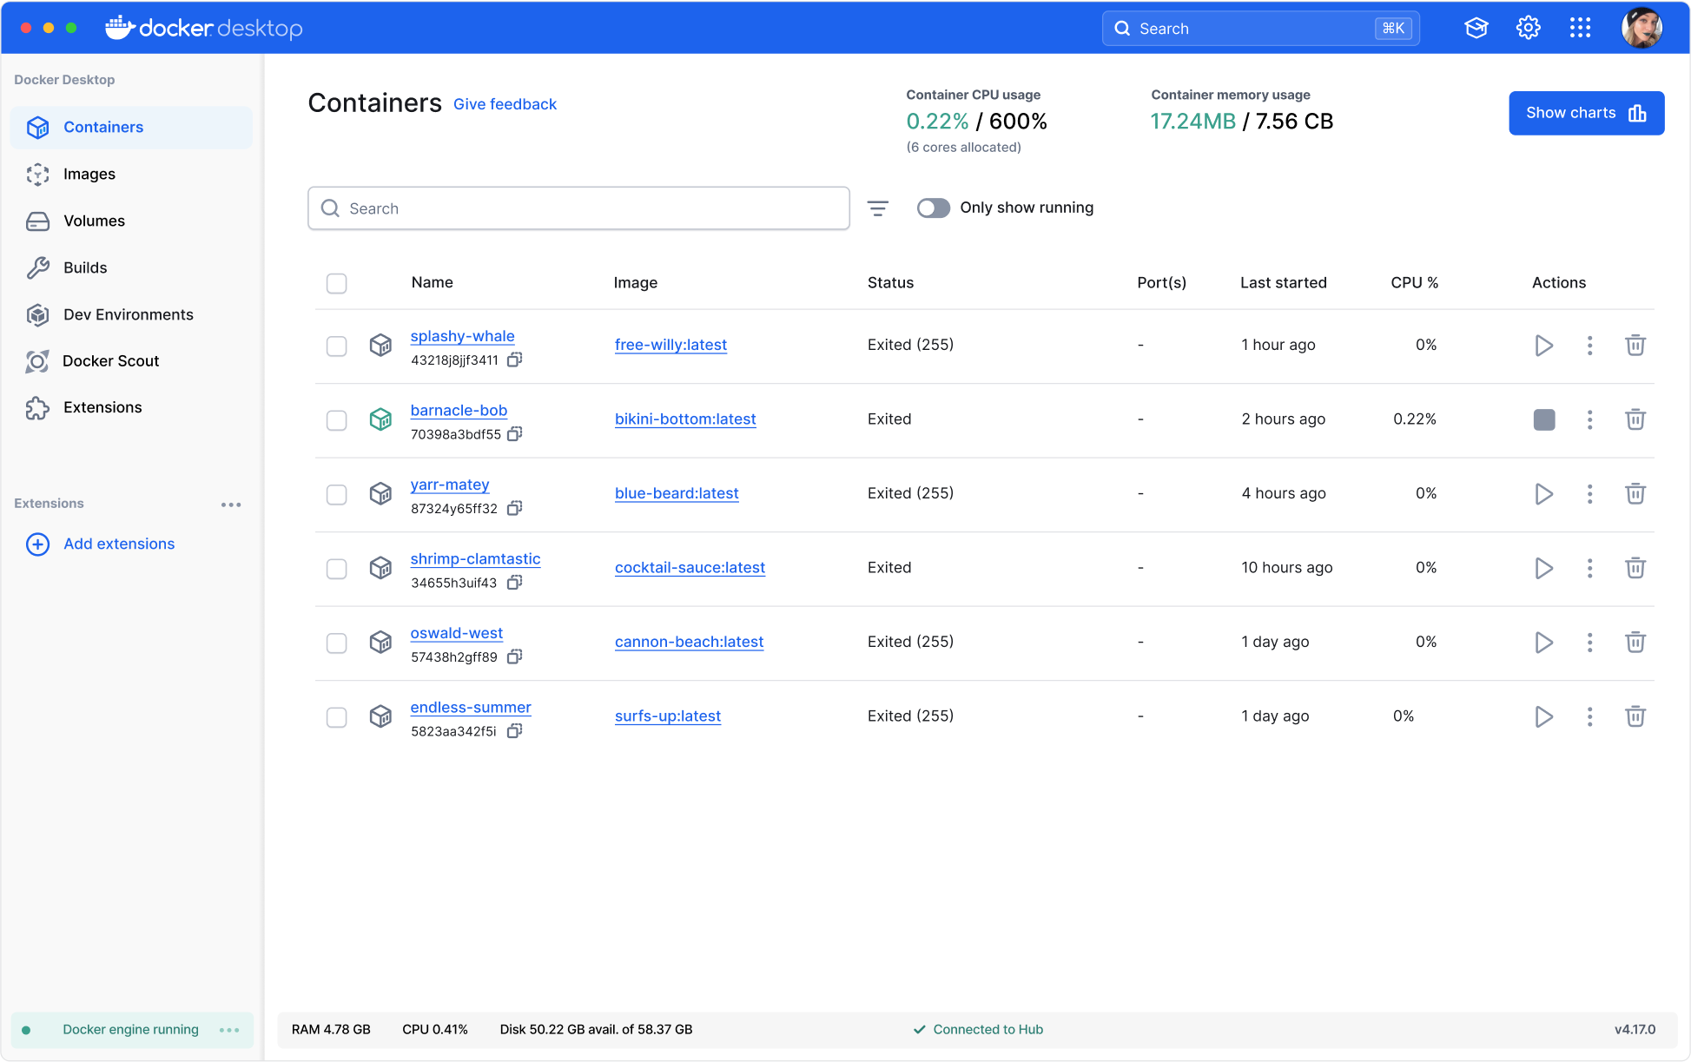The width and height of the screenshot is (1691, 1062).
Task: Check the splashy-whale container checkbox
Action: (336, 345)
